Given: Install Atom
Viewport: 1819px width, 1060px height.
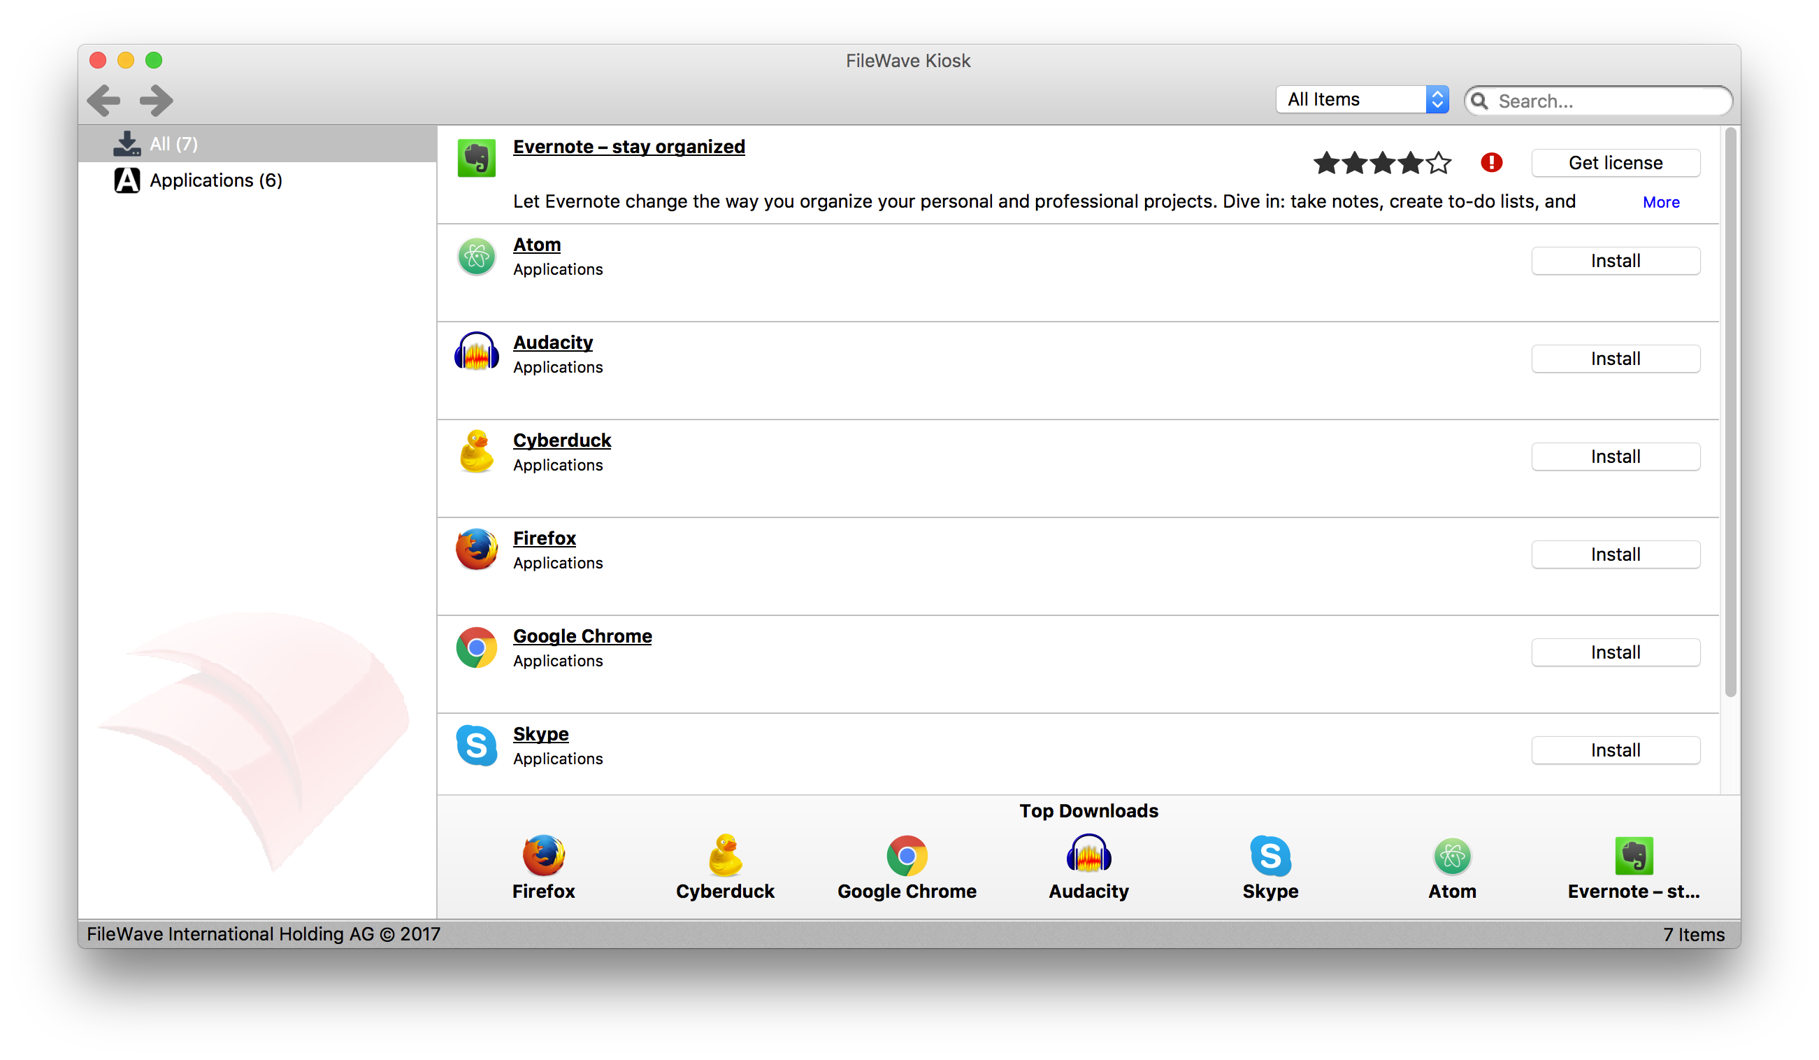Looking at the screenshot, I should [1616, 261].
